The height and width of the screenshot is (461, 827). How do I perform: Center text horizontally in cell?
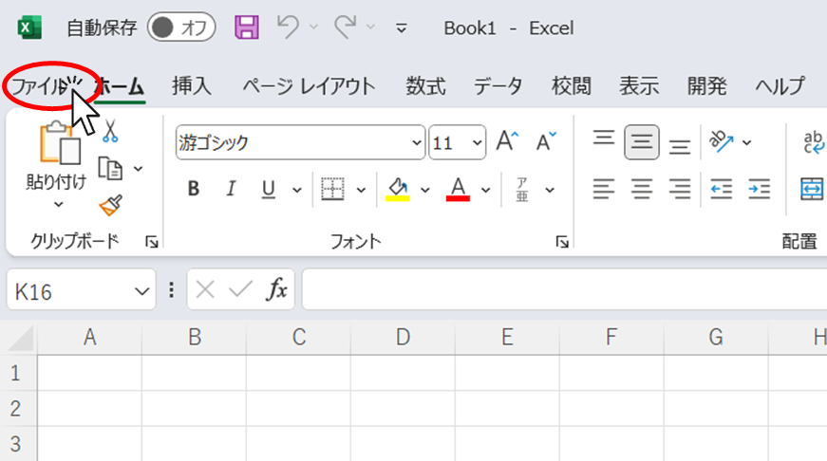(642, 189)
